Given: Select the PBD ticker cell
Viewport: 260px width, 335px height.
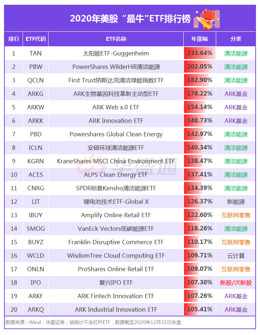Looking at the screenshot, I should tap(35, 134).
